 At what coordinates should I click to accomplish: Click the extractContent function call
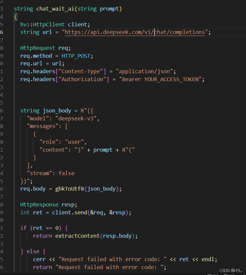(x=78, y=236)
